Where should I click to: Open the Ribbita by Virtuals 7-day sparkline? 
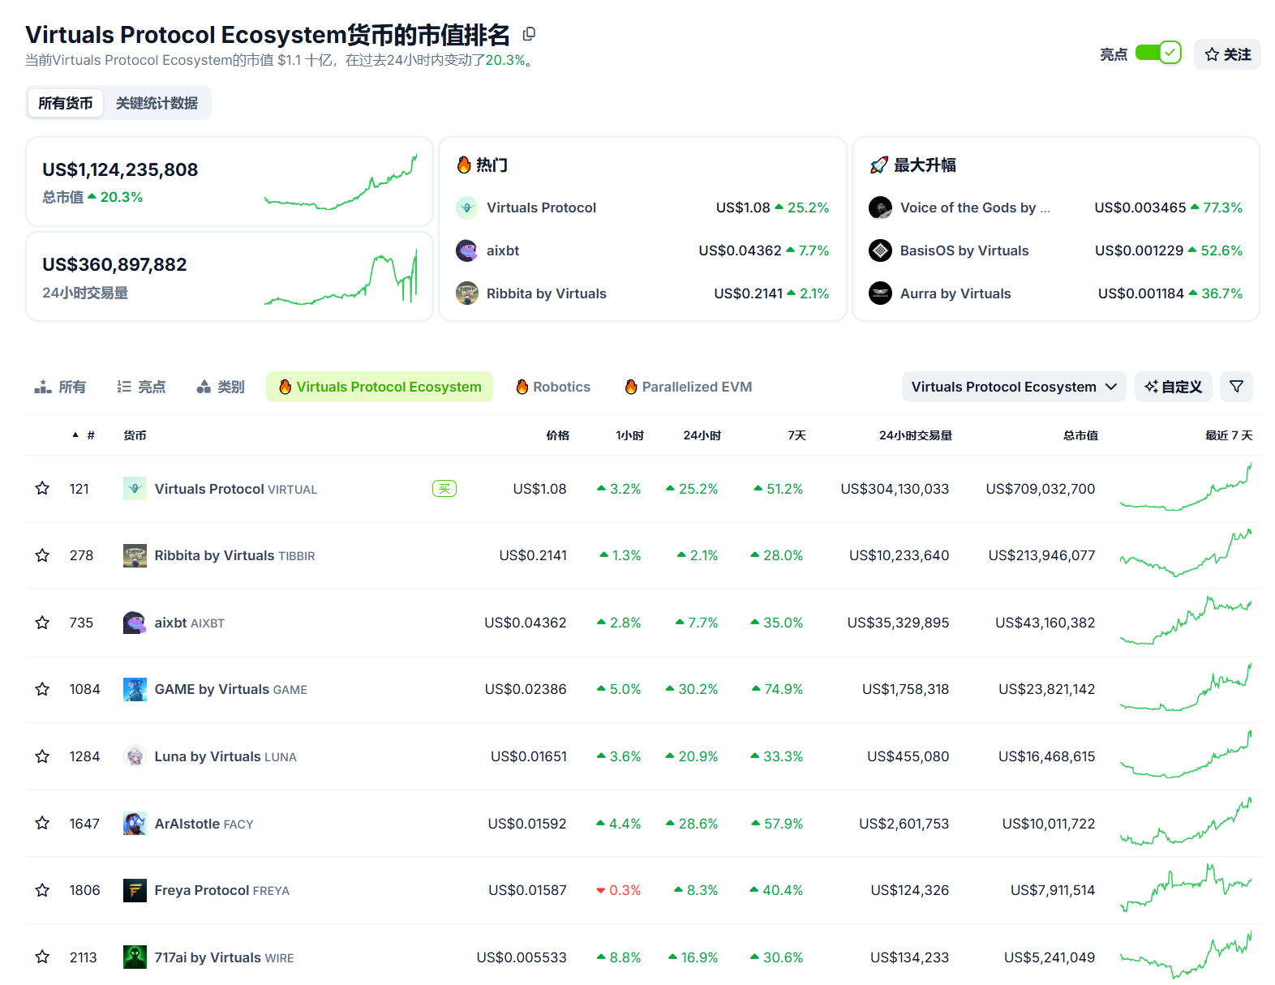point(1185,555)
